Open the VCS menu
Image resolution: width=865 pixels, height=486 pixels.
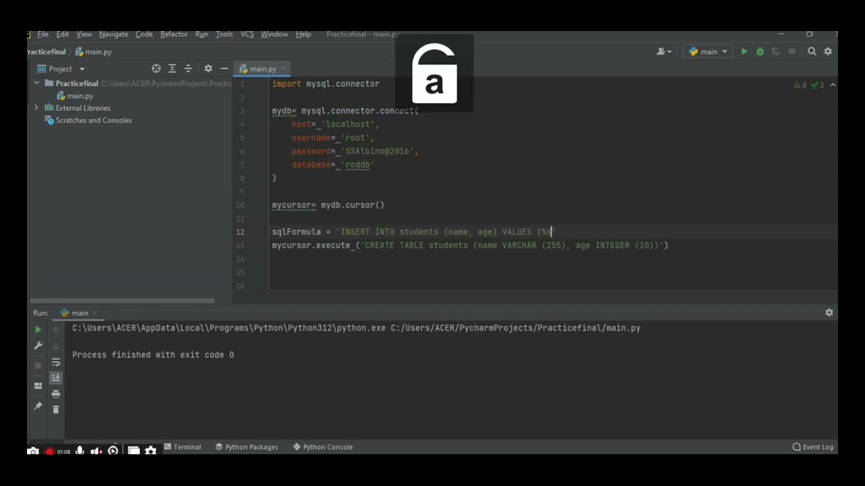(247, 34)
